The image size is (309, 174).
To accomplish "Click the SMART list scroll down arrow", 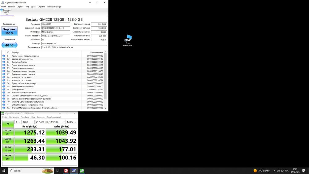I will pyautogui.click(x=105, y=108).
